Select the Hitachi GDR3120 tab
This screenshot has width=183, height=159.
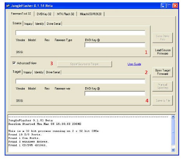coord(91,14)
